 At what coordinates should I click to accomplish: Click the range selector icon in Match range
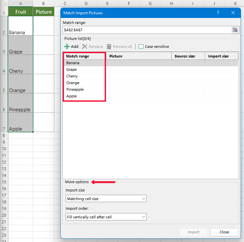[235, 30]
